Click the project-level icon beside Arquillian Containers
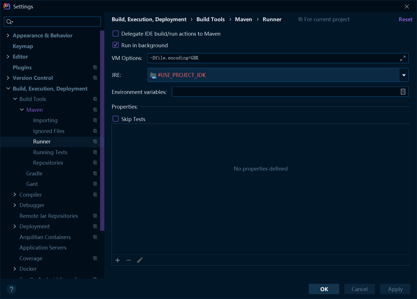 95,237
